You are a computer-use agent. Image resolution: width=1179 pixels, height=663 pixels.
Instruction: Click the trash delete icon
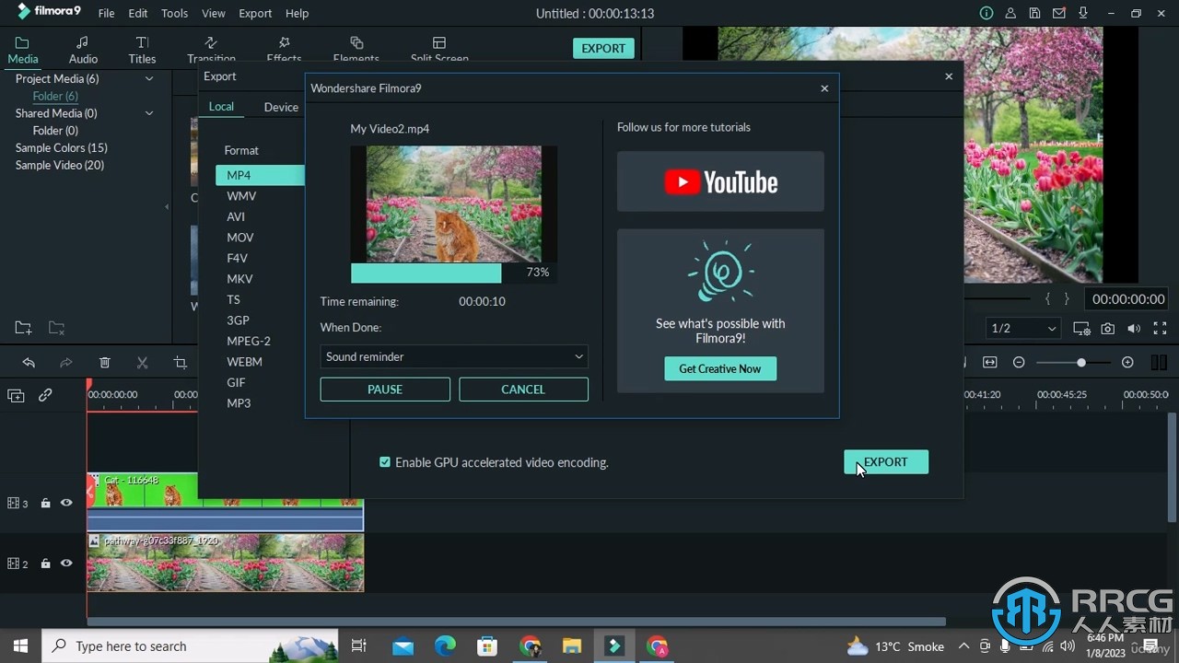(x=105, y=363)
